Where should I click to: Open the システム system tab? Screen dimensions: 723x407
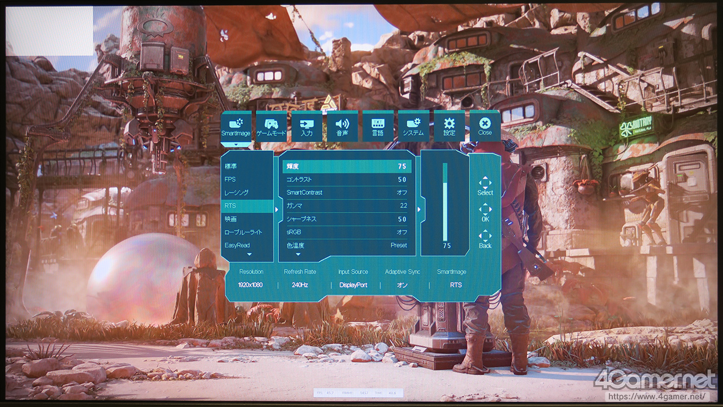click(x=413, y=125)
